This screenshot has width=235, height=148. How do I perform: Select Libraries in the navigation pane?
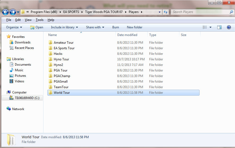pos(18,59)
